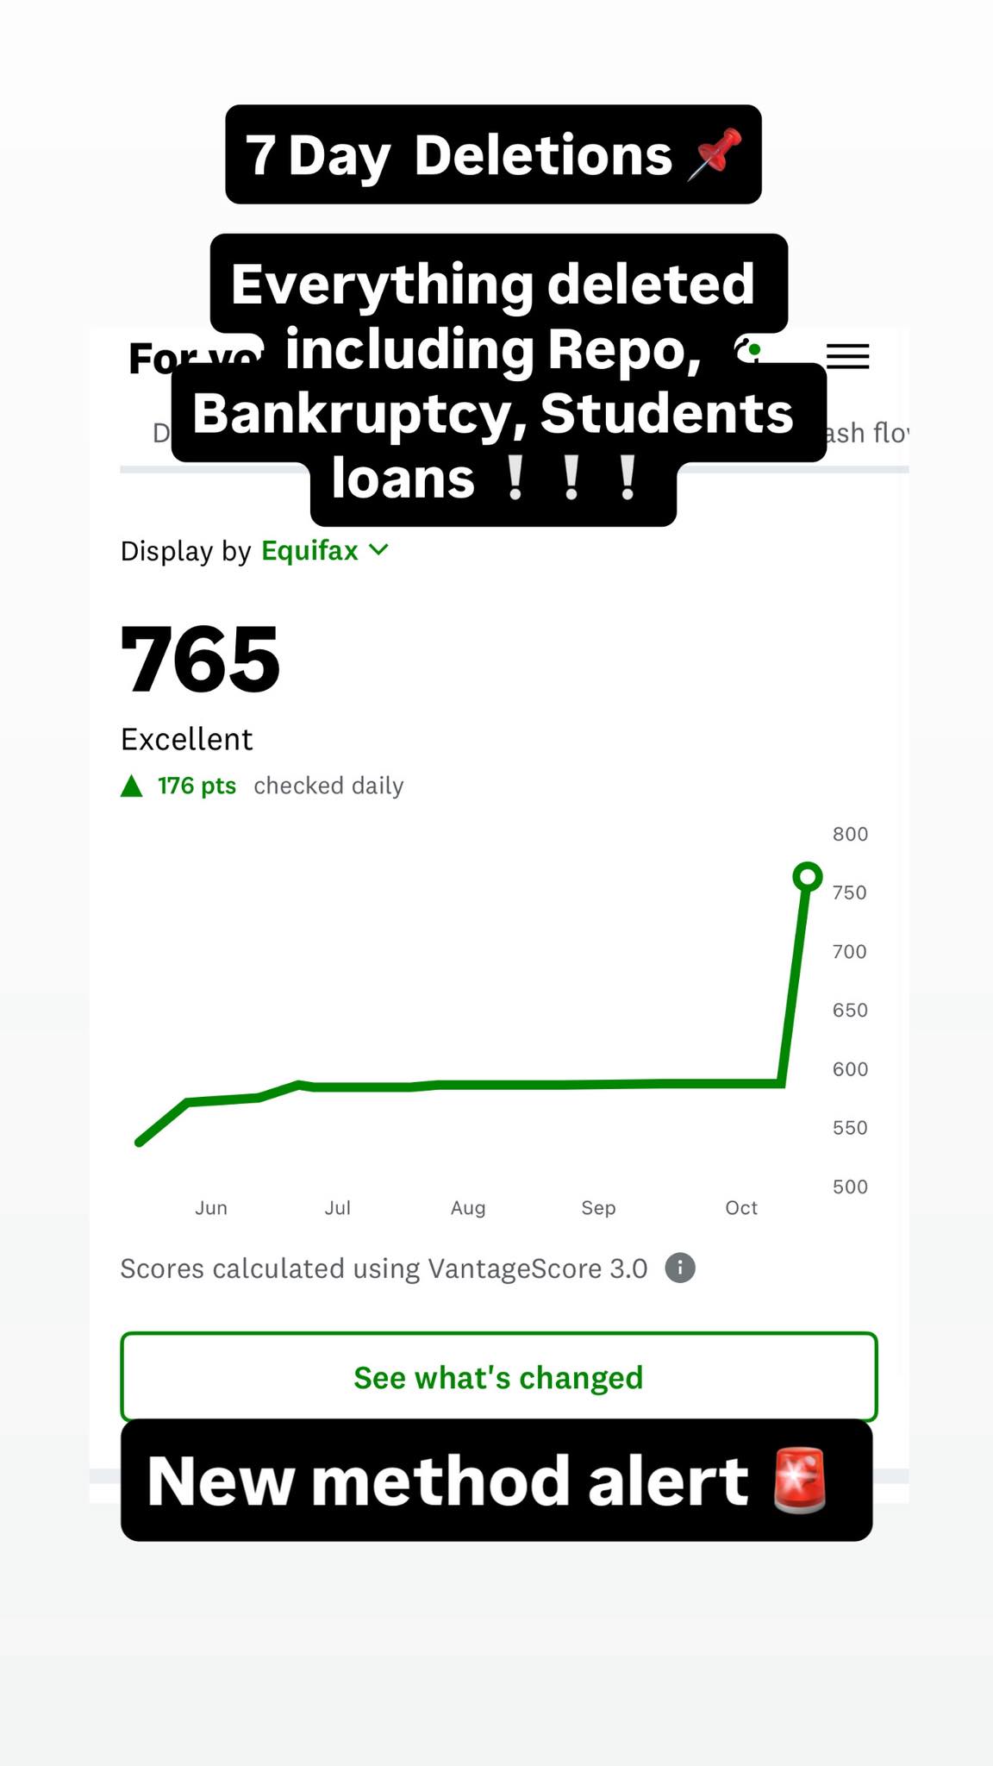The height and width of the screenshot is (1766, 993).
Task: Open the hamburger menu icon
Action: [847, 356]
